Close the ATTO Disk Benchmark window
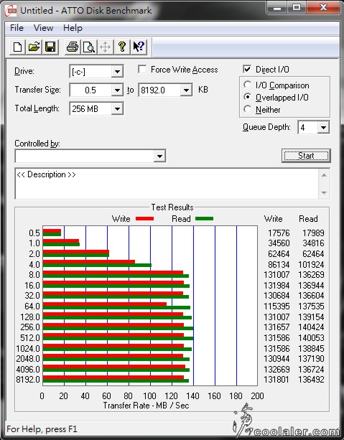The image size is (344, 440). (x=323, y=8)
